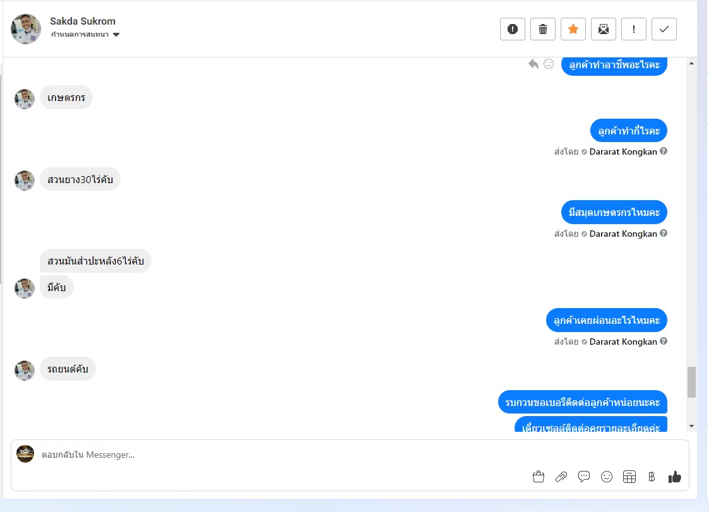This screenshot has height=512, width=709.
Task: Open the conversation assignment dropdown arrow
Action: click(116, 35)
